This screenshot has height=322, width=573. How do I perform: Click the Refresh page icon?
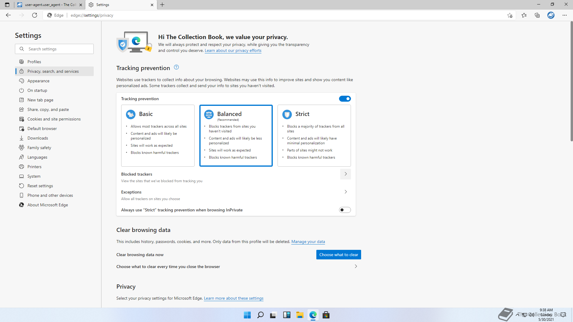point(35,15)
